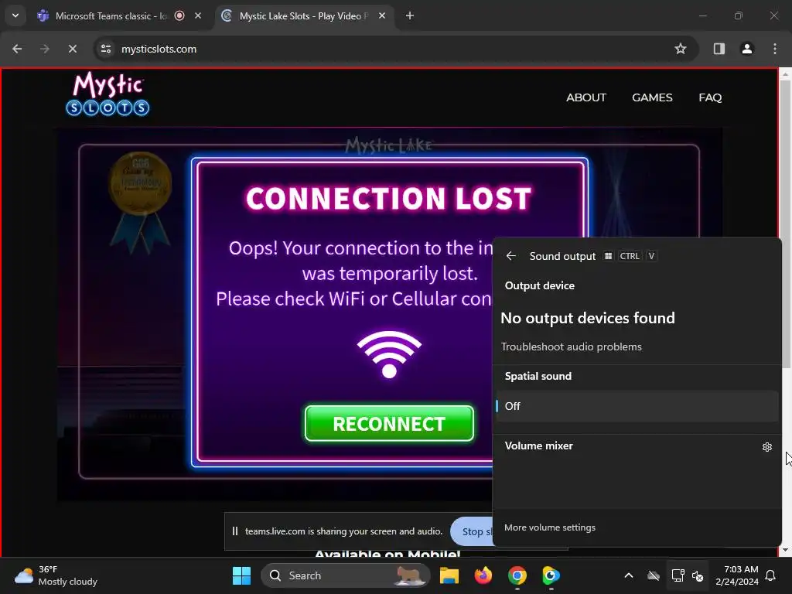Click the Mystic Slots logo
Image resolution: width=792 pixels, height=594 pixels.
pos(108,94)
